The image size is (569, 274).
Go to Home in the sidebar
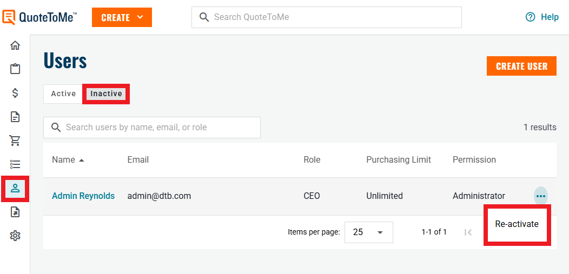point(15,45)
